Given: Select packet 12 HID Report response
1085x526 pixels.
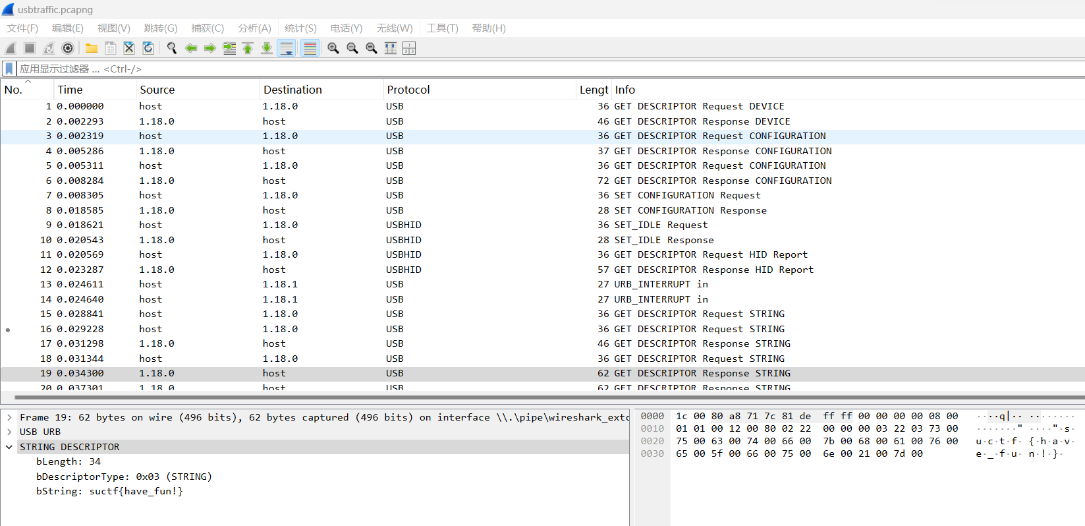Looking at the screenshot, I should [x=543, y=270].
